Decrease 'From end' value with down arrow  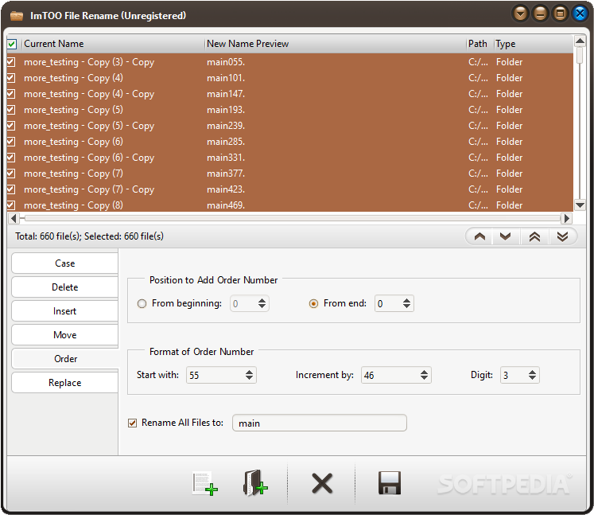(x=406, y=306)
